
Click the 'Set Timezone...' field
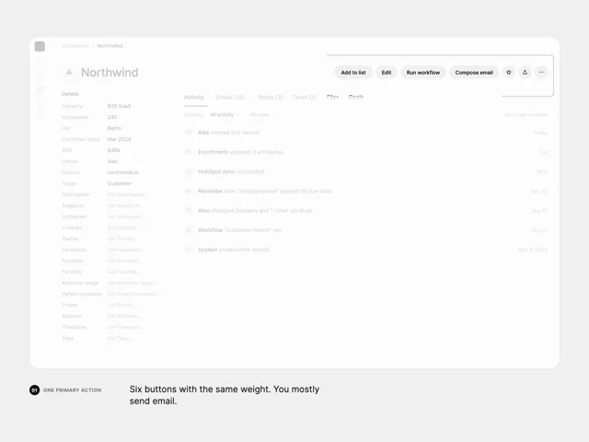pos(125,327)
